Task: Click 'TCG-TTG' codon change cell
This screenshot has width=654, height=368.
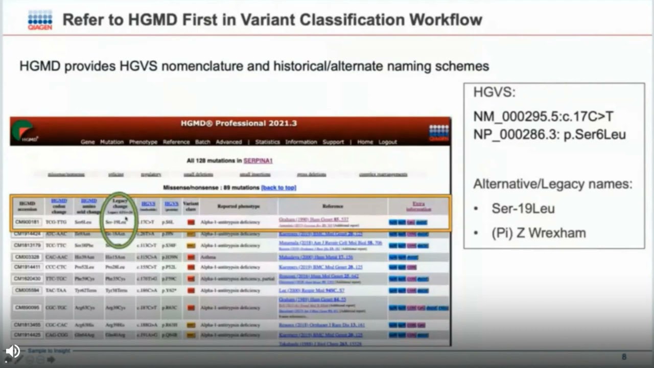Action: [56, 222]
